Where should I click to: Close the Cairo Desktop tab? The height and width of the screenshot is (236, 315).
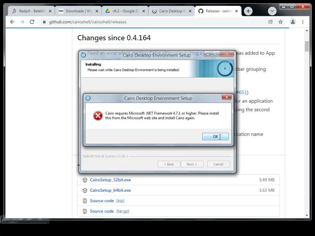pos(190,11)
